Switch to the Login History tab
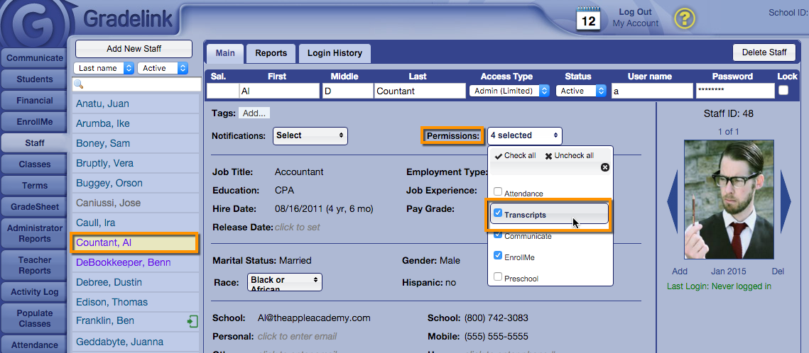This screenshot has height=353, width=809. pos(335,53)
